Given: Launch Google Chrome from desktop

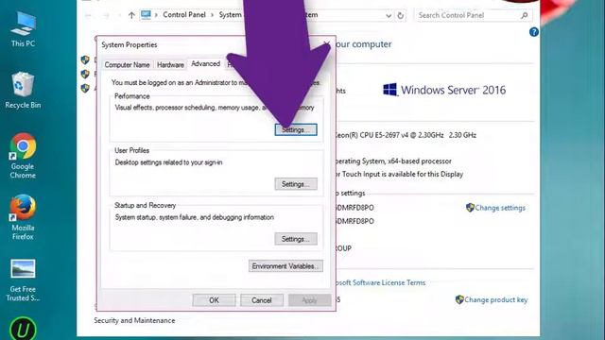Looking at the screenshot, I should coord(23,156).
